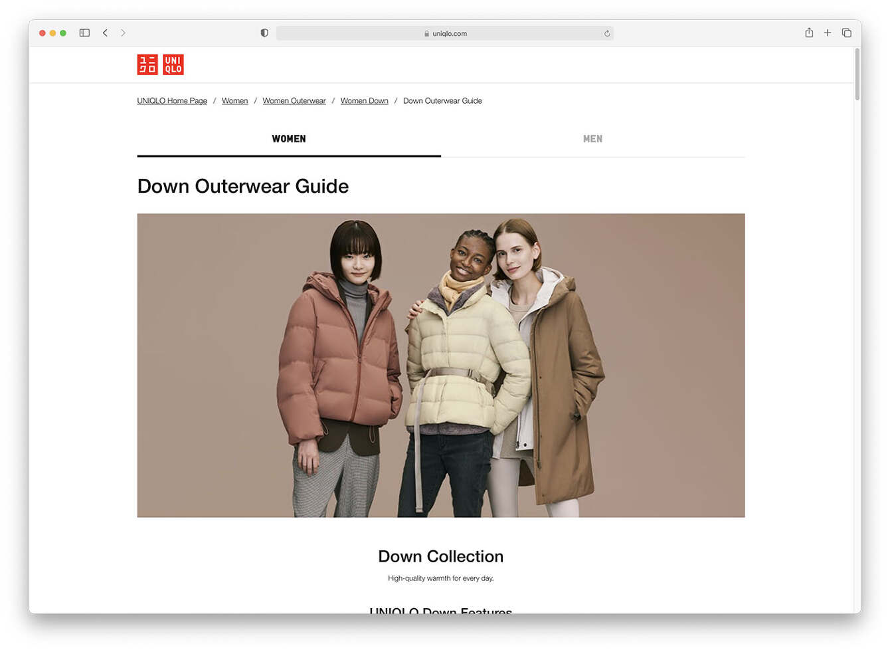This screenshot has height=652, width=890.
Task: Open a new tab with the plus icon
Action: coord(828,33)
